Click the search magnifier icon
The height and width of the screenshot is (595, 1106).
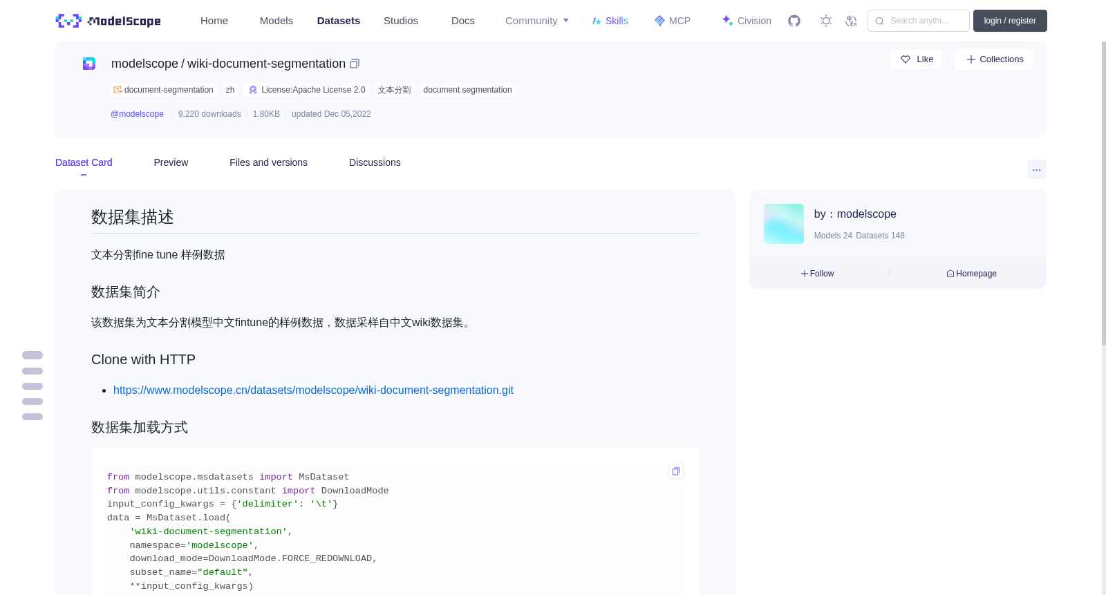click(879, 21)
